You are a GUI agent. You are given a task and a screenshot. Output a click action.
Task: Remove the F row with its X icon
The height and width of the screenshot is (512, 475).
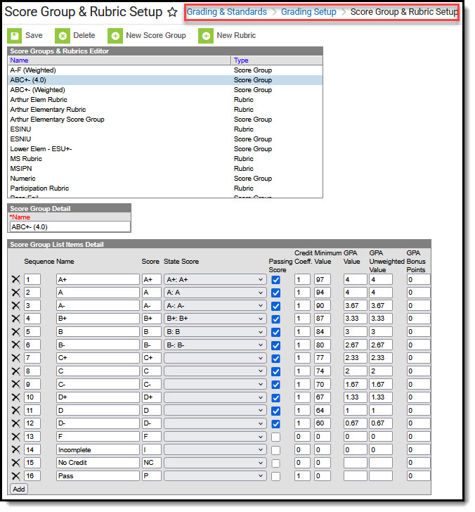[15, 437]
